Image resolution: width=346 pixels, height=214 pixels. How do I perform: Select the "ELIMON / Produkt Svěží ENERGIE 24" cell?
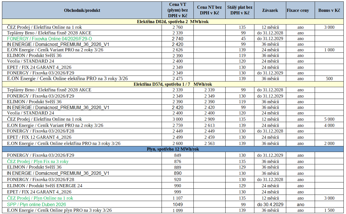[x=45, y=186]
